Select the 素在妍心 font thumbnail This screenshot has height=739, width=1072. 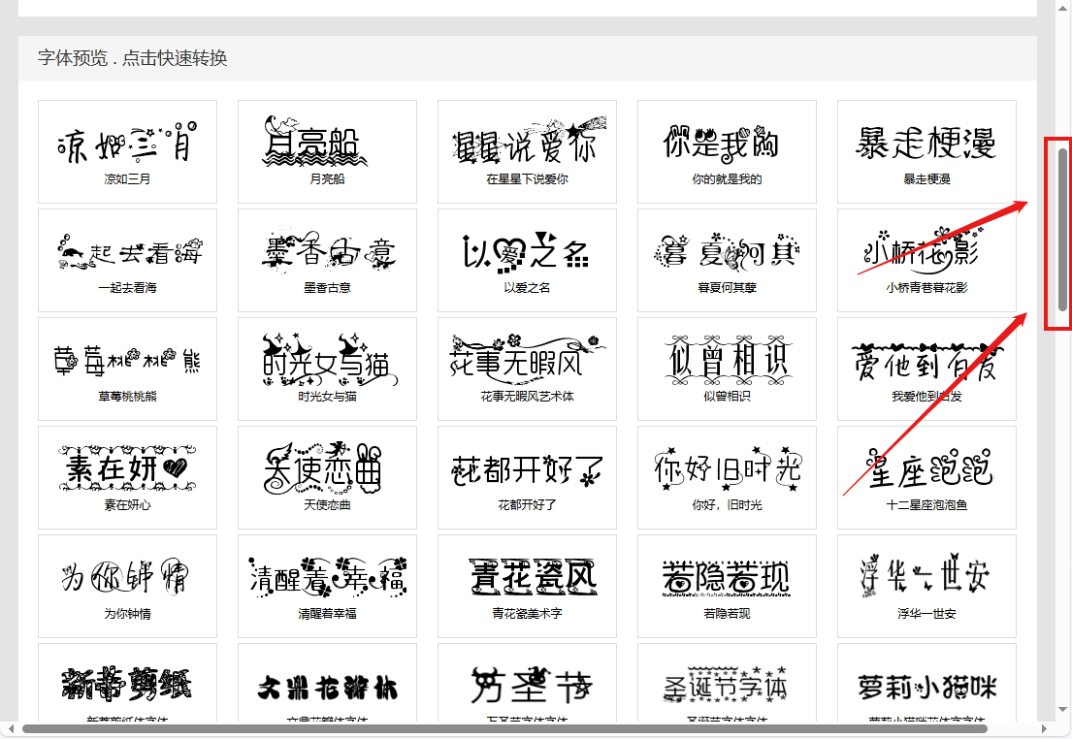coord(127,478)
